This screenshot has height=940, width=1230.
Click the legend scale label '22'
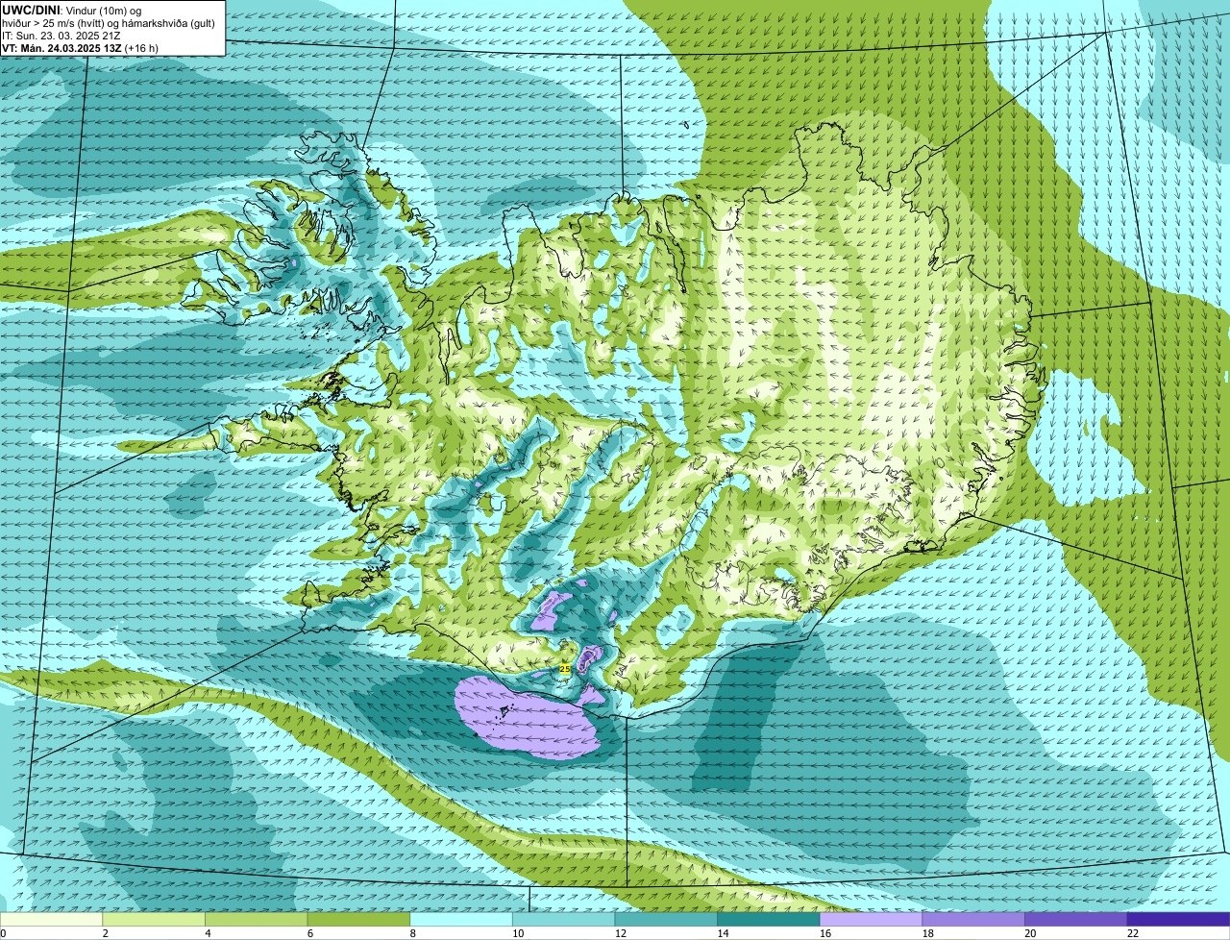(x=1133, y=933)
